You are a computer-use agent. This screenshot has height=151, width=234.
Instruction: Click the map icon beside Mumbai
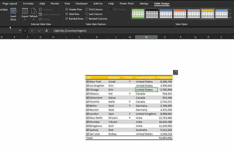[87, 122]
